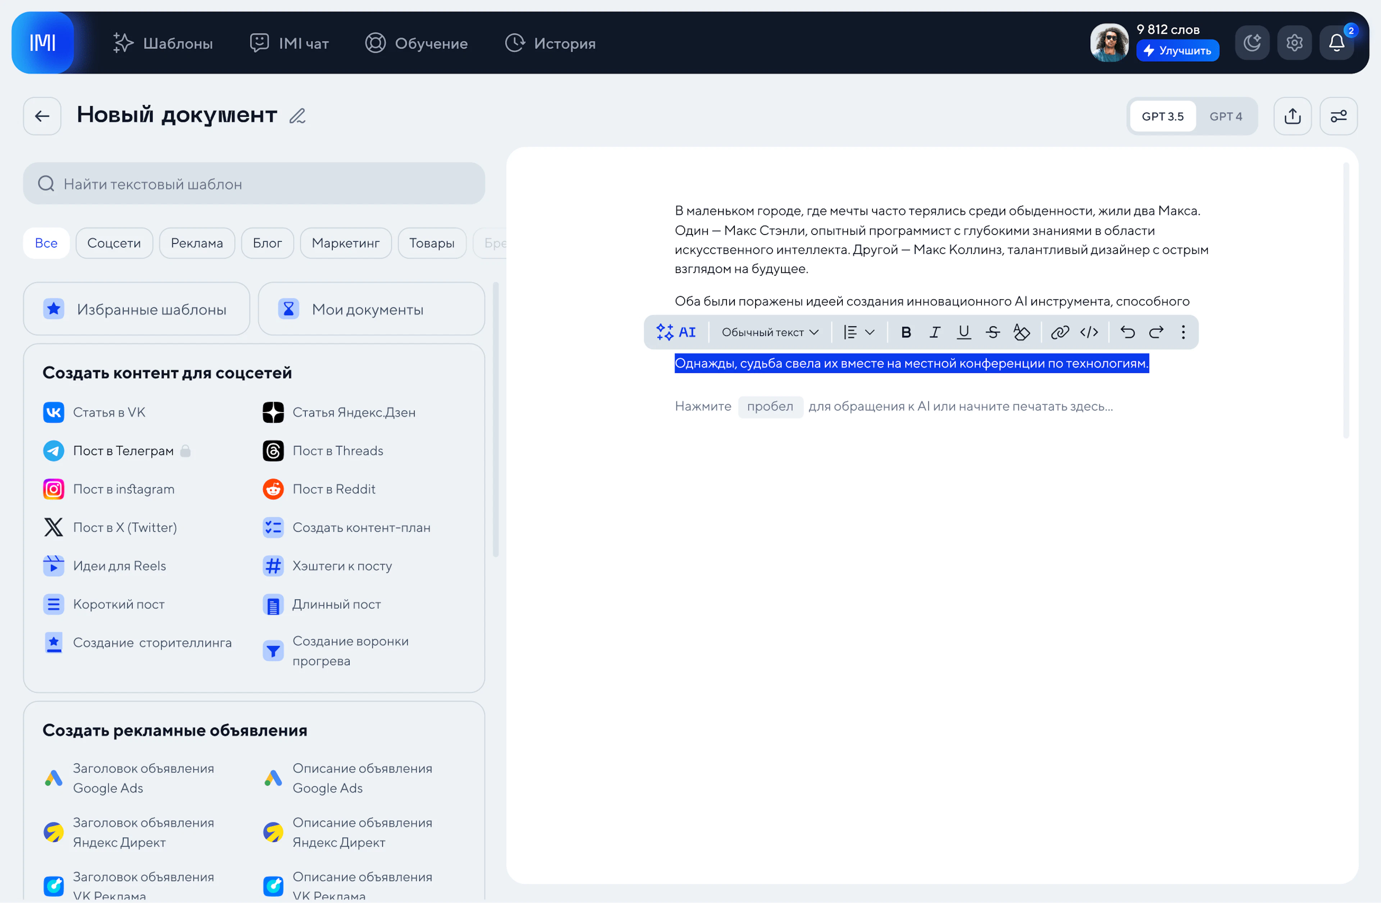This screenshot has width=1381, height=903.
Task: Click Хэштеги к посту hash icon
Action: (x=273, y=565)
